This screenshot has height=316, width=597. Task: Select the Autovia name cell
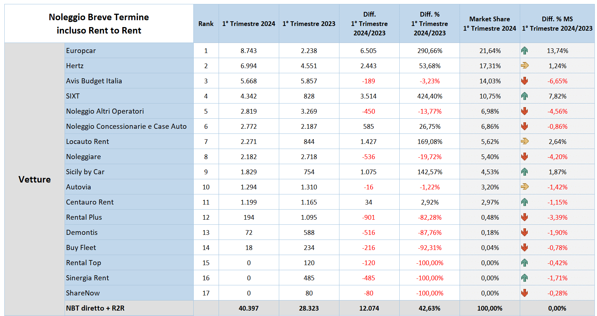click(x=129, y=187)
